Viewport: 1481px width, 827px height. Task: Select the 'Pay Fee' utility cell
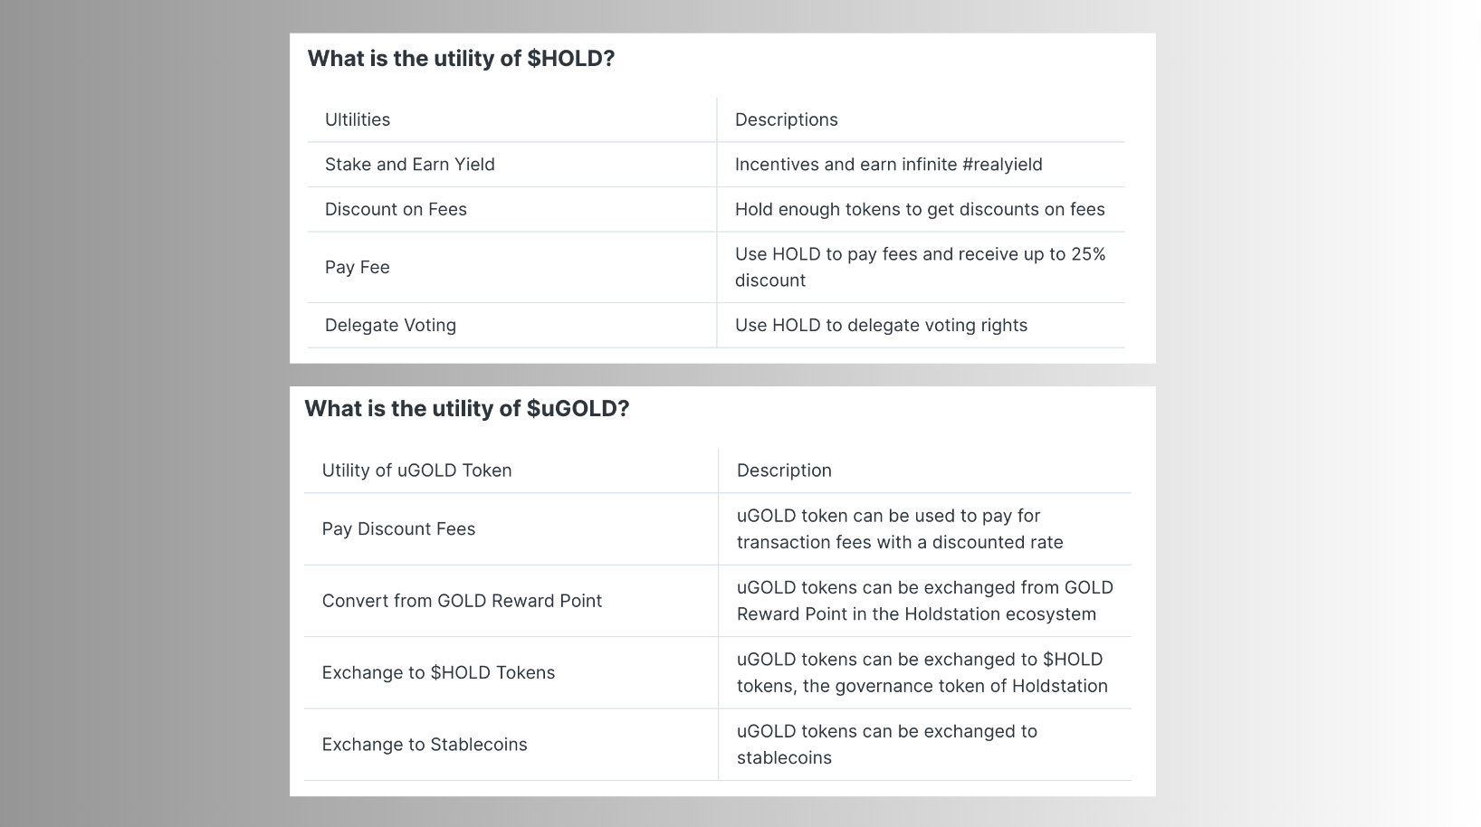(358, 267)
